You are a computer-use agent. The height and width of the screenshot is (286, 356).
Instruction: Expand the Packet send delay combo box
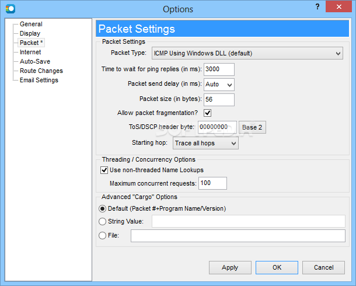pyautogui.click(x=219, y=85)
